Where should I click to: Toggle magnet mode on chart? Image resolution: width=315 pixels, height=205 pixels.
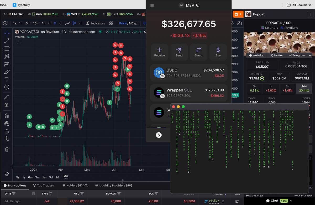7,116
